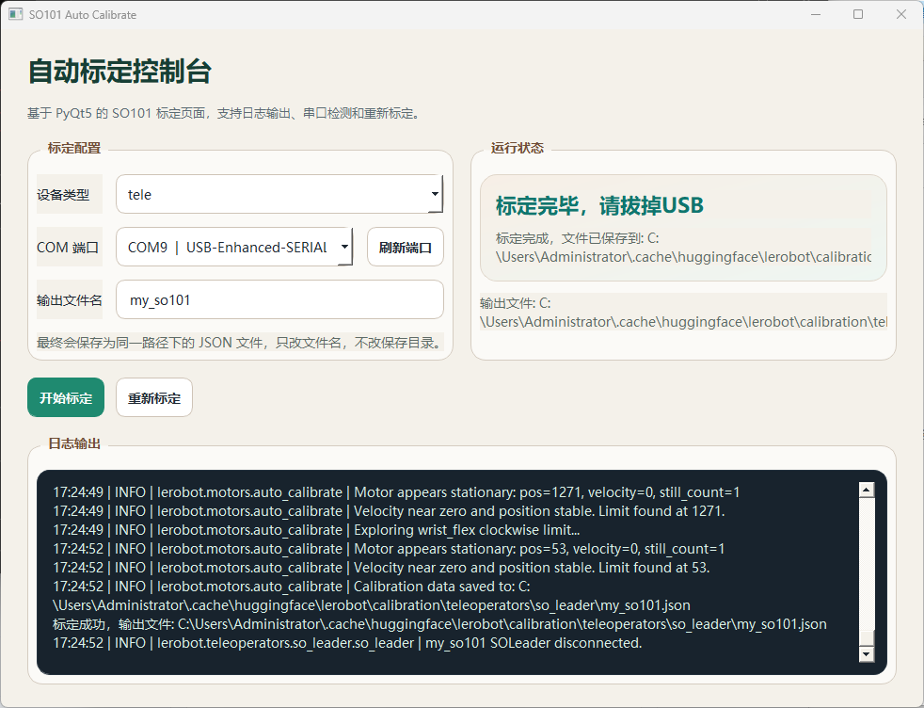This screenshot has height=708, width=924.
Task: Click the 标定完成，文件已保存到 status message
Action: pos(683,248)
